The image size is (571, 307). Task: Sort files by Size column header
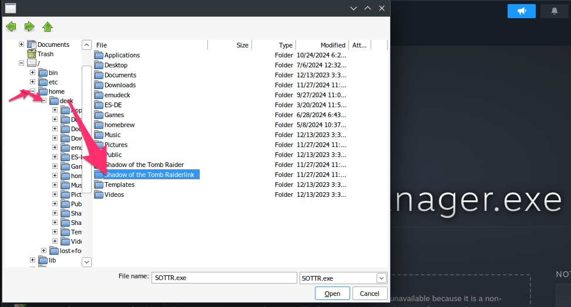point(230,45)
